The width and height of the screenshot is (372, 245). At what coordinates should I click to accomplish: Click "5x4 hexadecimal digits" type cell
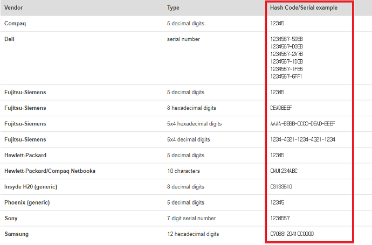194,124
